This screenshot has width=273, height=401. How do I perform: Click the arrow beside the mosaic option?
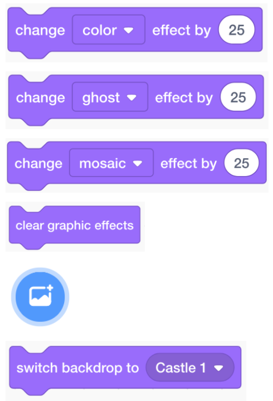(x=138, y=163)
